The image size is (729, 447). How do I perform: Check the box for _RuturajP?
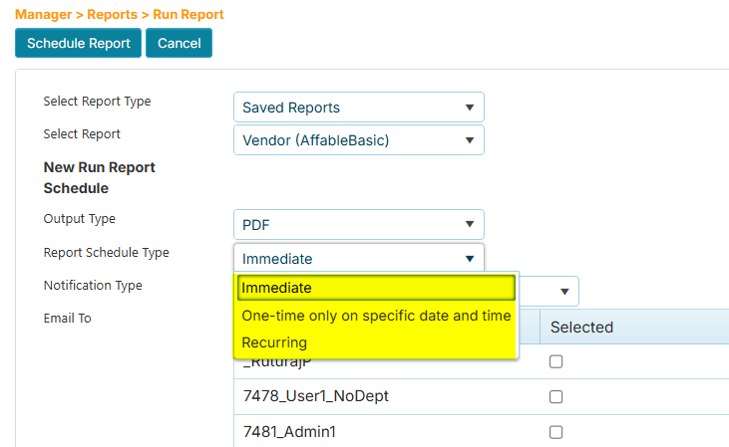tap(556, 362)
